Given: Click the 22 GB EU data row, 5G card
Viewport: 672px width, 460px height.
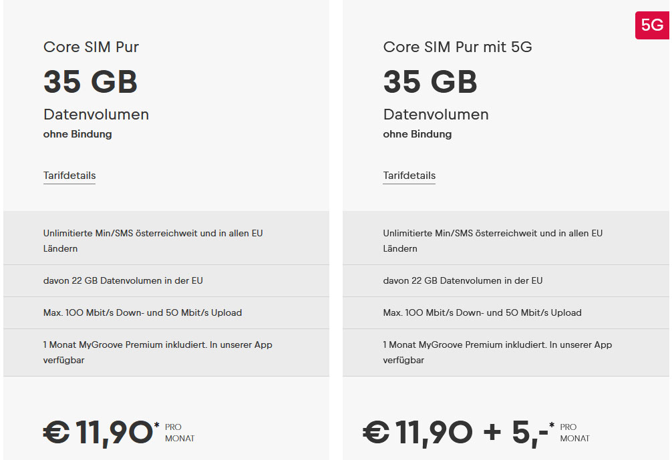Looking at the screenshot, I should point(462,280).
